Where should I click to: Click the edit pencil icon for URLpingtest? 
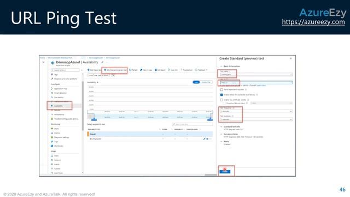click(x=204, y=138)
